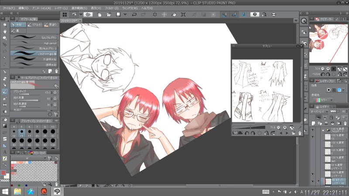Open dropdown arrow beside canvas tab bar
Screen dimensions: 349x196
coord(296,20)
